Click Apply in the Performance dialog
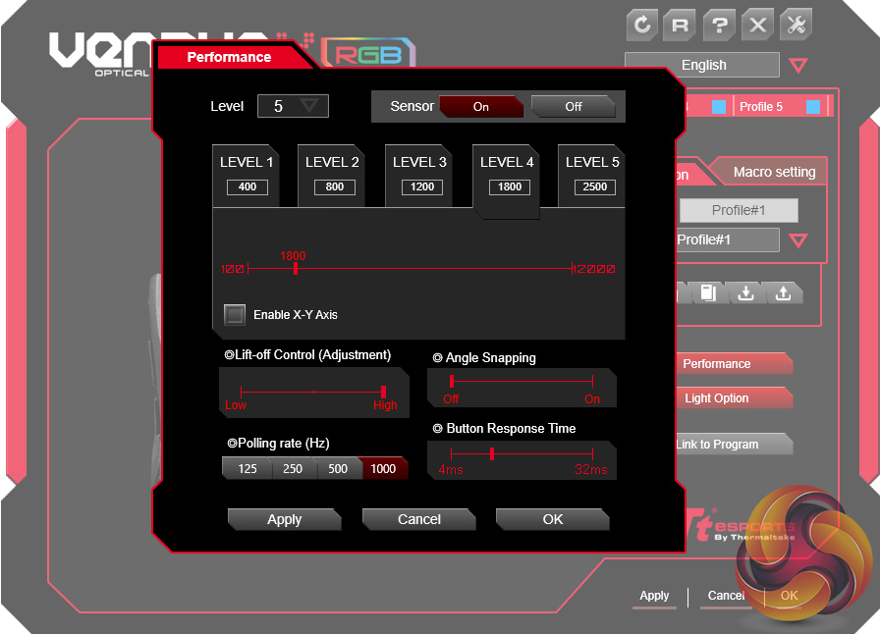The image size is (880, 634). pyautogui.click(x=285, y=519)
